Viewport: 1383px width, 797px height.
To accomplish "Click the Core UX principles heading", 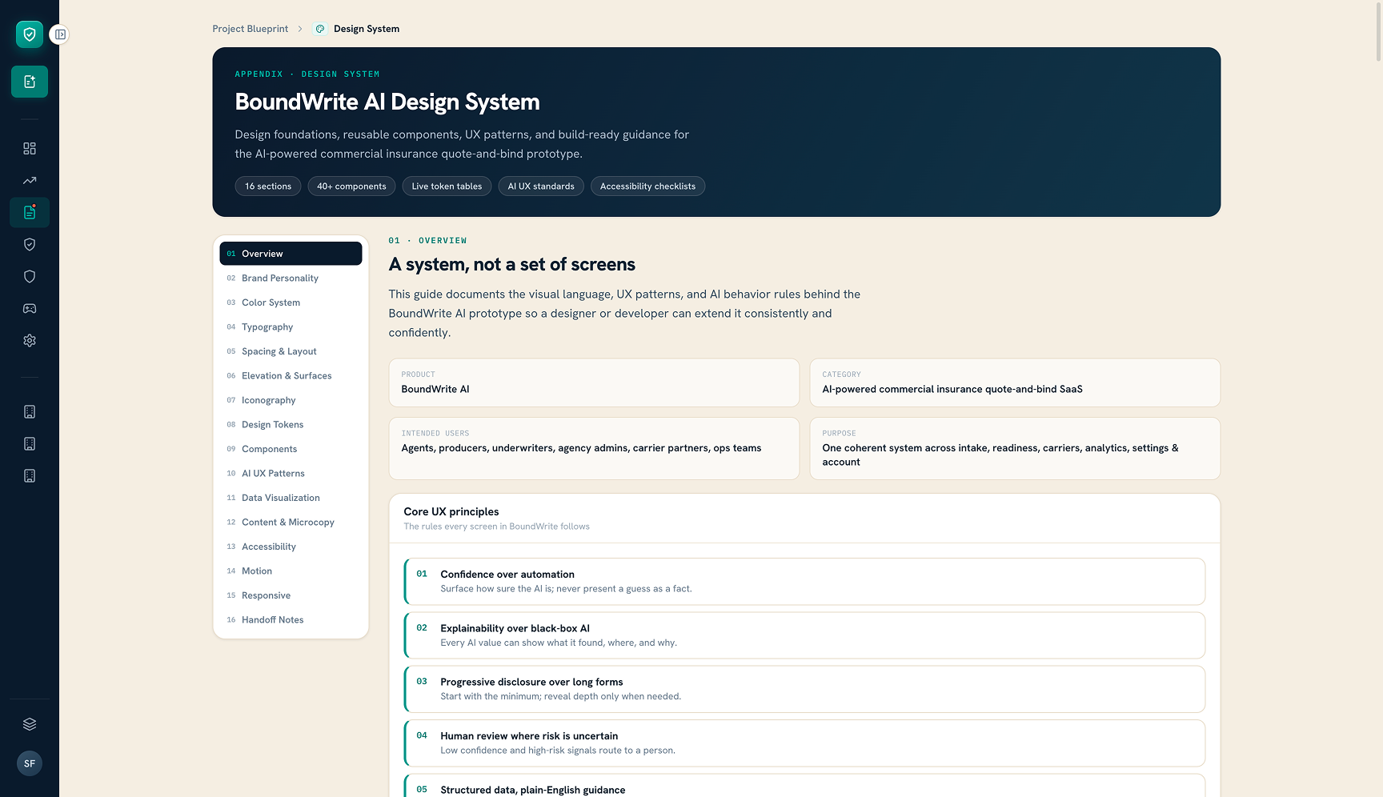I will click(451, 512).
